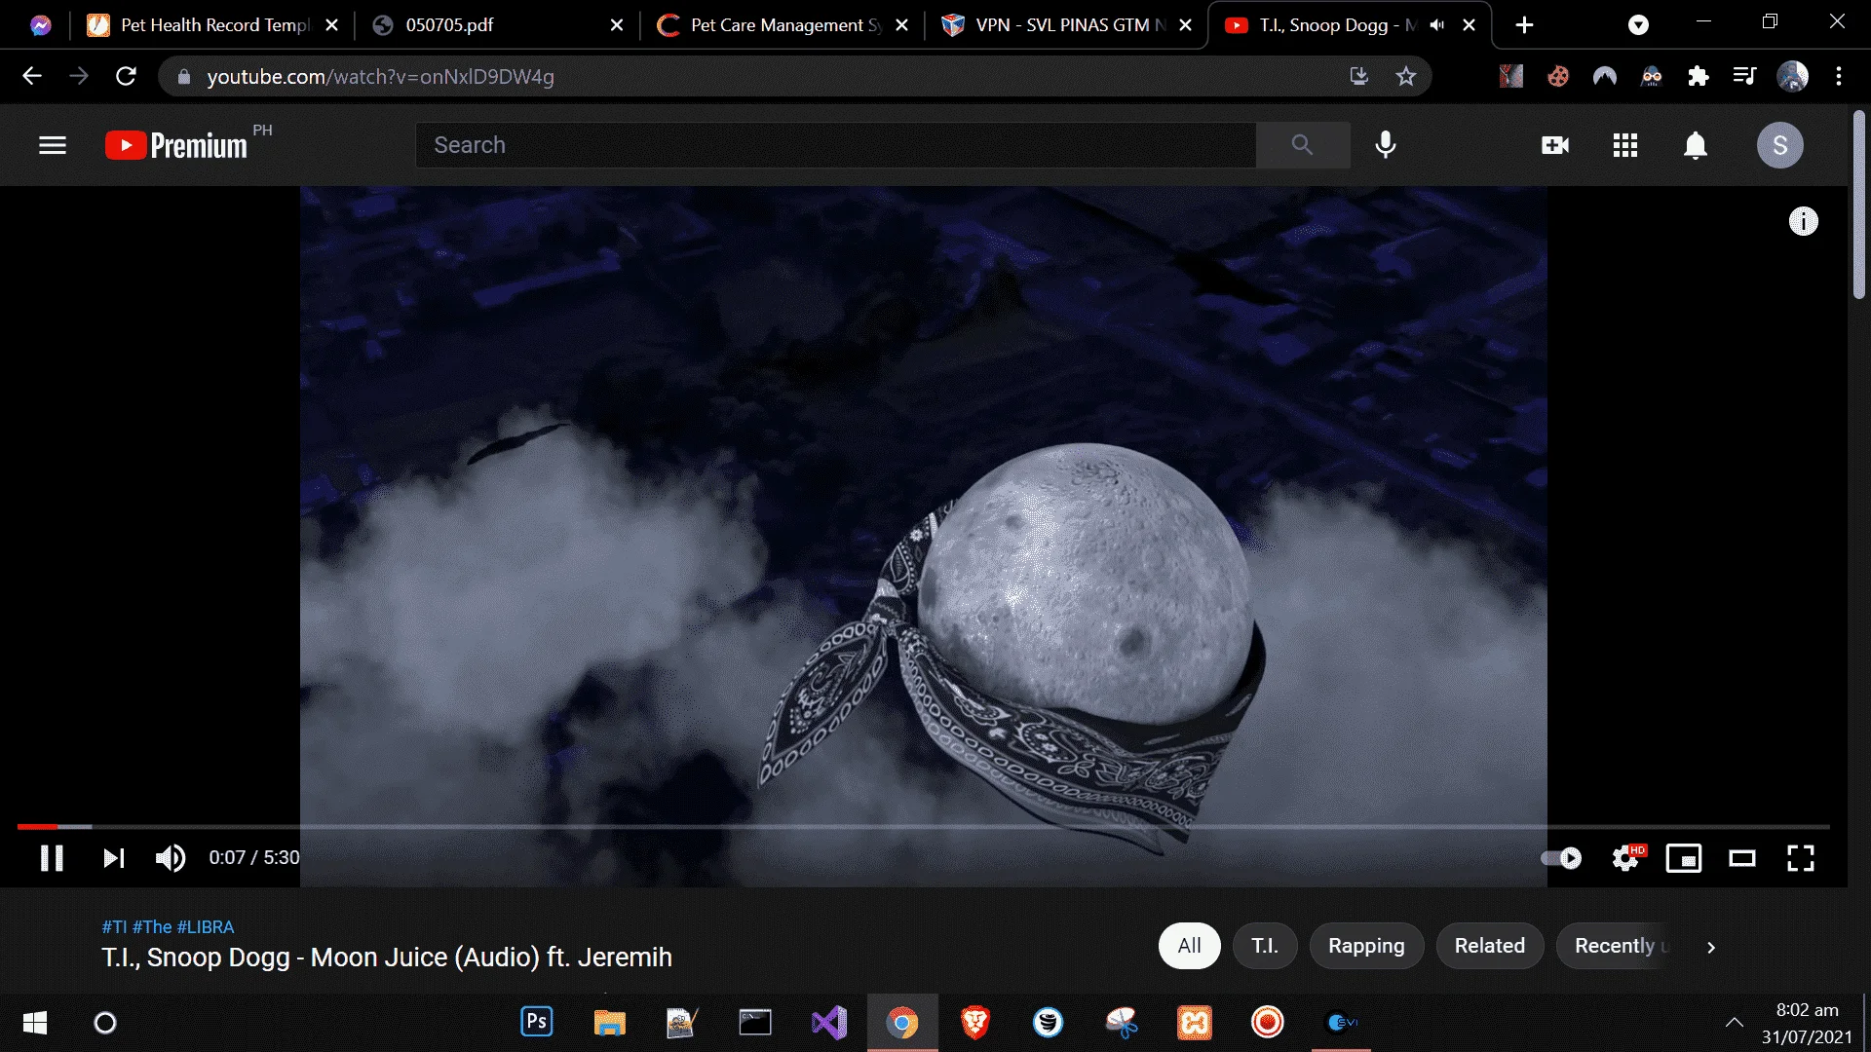Mute the YouTube tab audio icon
1871x1052 pixels.
[x=1437, y=25]
